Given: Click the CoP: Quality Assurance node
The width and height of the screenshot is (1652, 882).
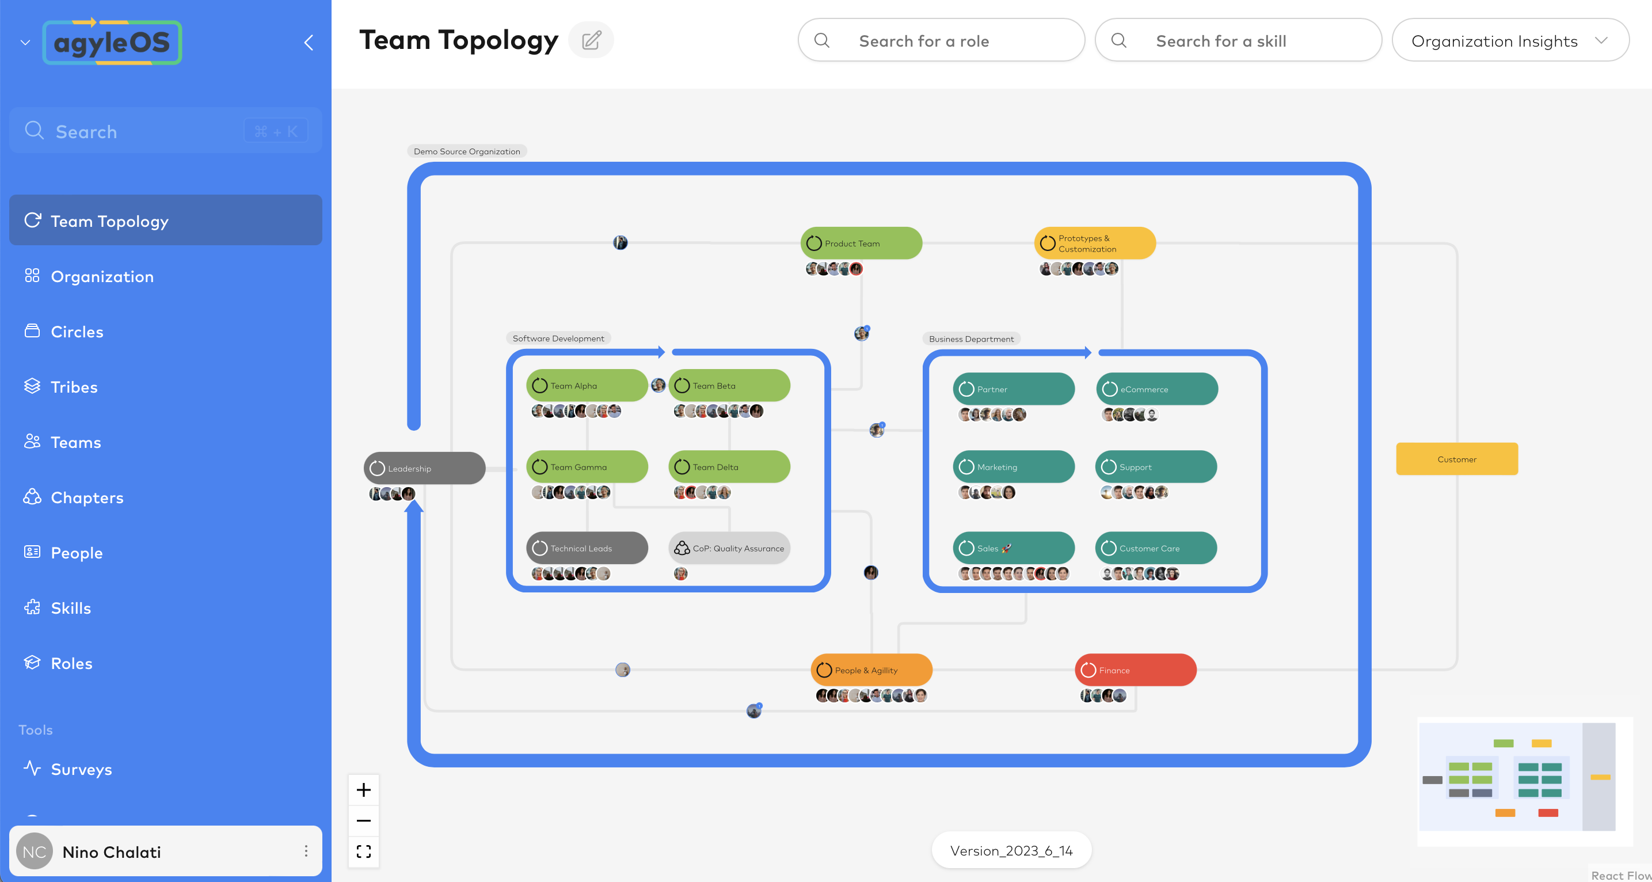Looking at the screenshot, I should (729, 548).
